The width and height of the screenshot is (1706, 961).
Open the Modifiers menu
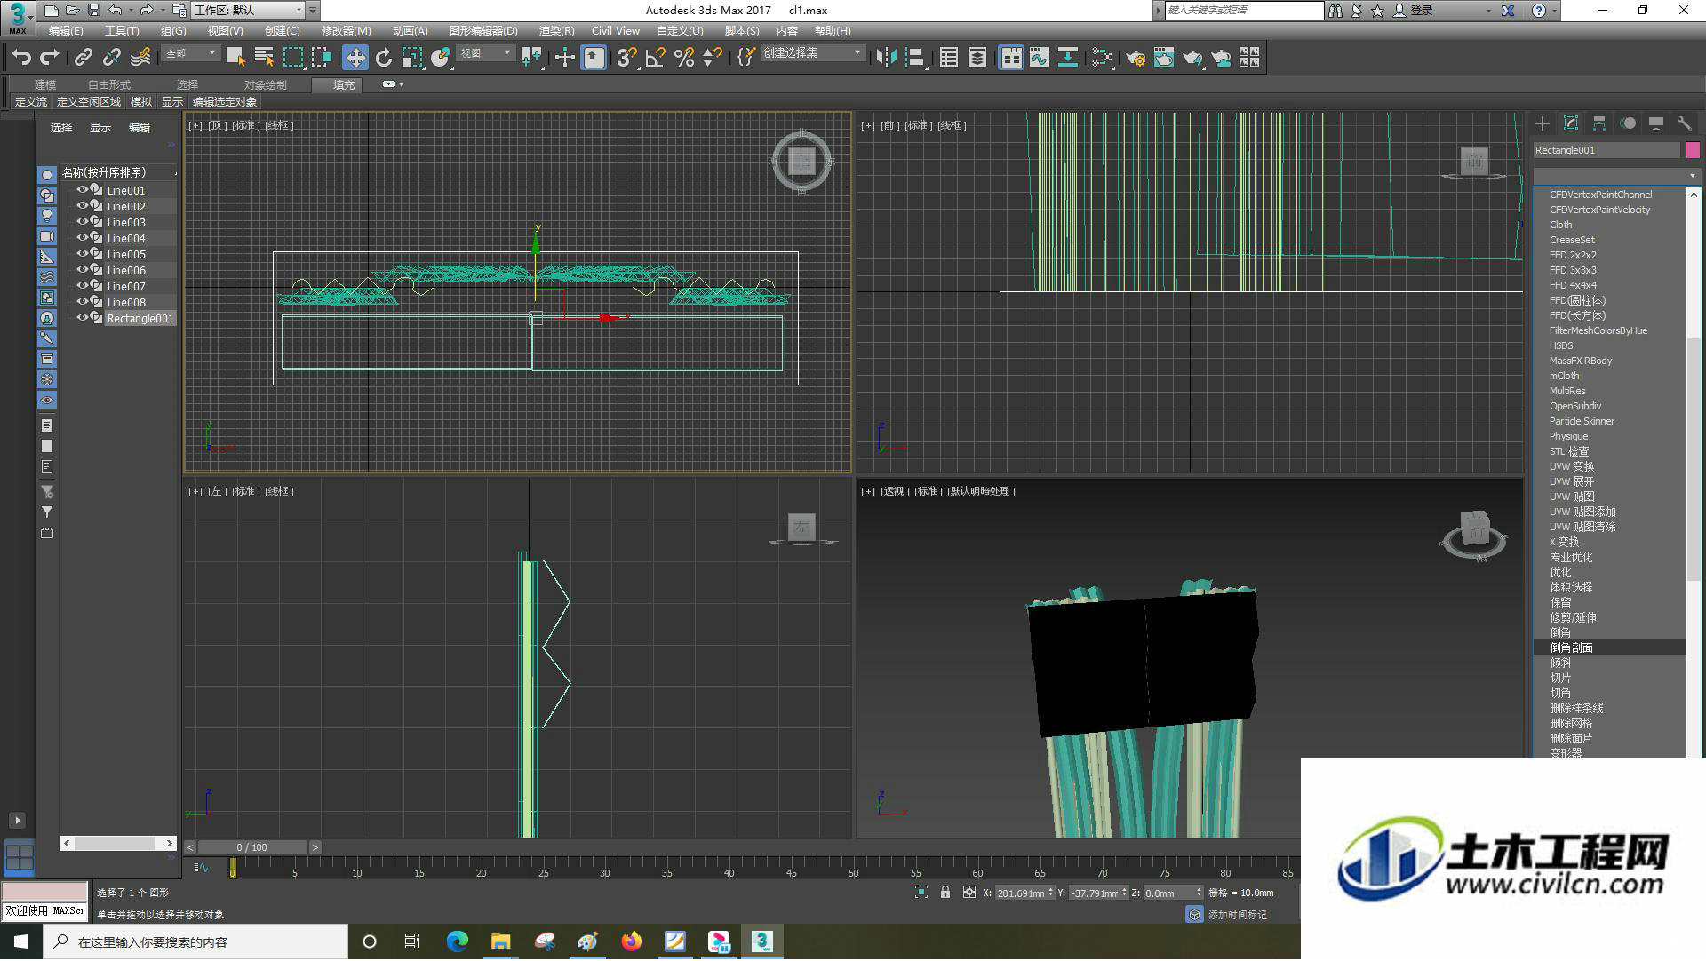click(346, 30)
